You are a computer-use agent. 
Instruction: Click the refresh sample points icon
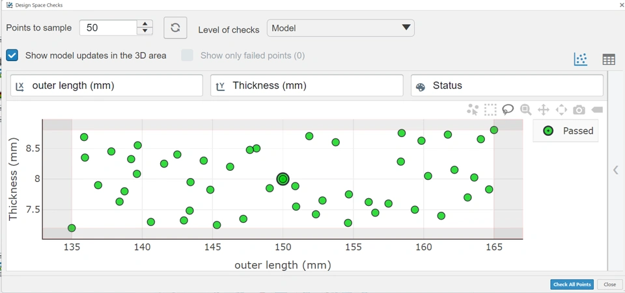[x=175, y=28]
